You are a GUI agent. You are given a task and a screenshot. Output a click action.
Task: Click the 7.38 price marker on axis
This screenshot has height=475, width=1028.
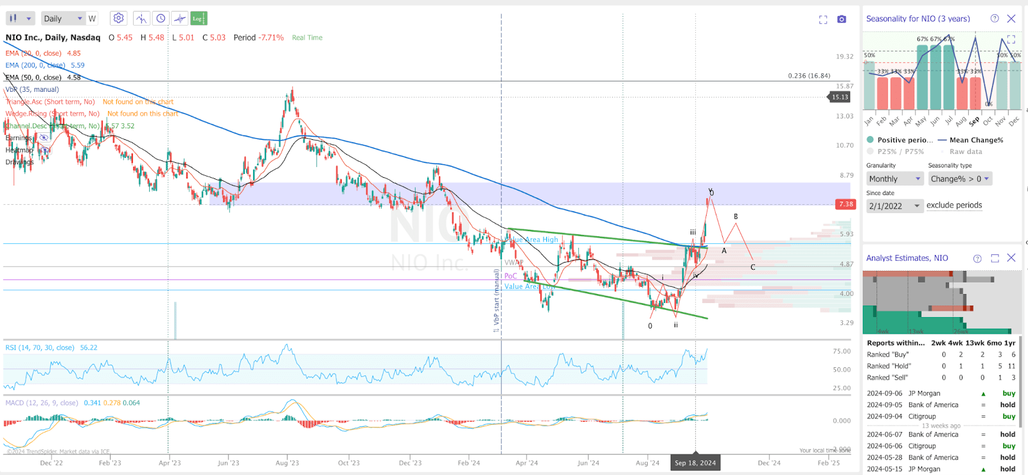point(846,204)
